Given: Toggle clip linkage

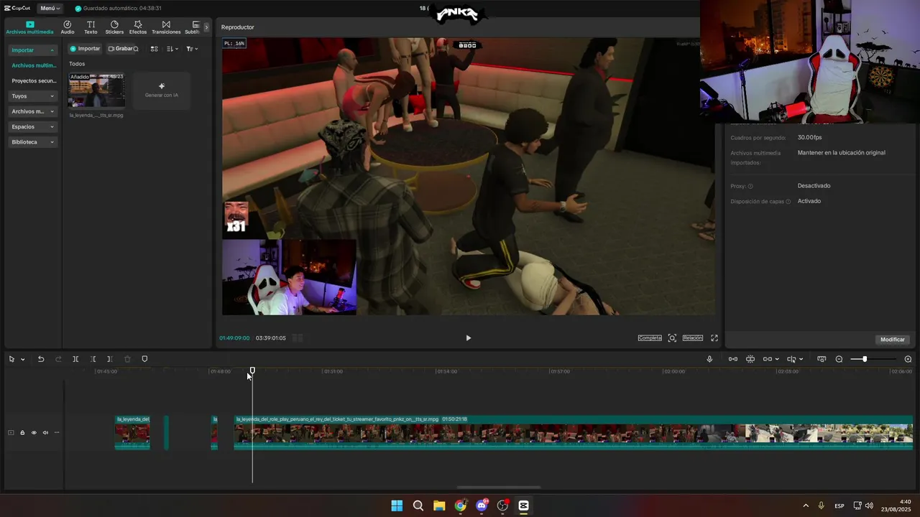Looking at the screenshot, I should tap(768, 359).
